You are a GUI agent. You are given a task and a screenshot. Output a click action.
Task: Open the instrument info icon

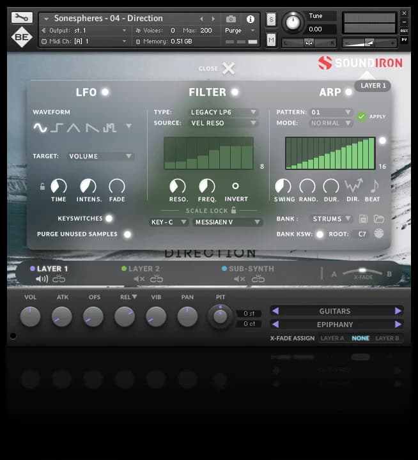click(x=250, y=19)
